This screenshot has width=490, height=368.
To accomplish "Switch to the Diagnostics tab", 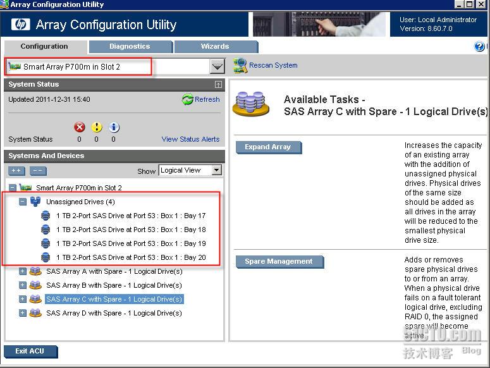I will (x=130, y=47).
